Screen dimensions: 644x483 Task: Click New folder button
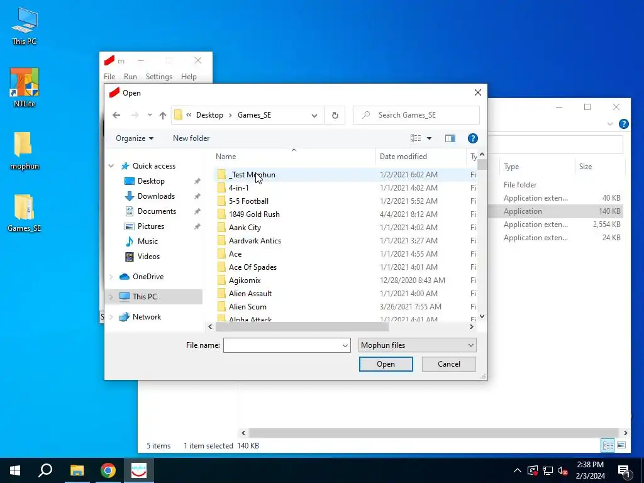tap(191, 138)
